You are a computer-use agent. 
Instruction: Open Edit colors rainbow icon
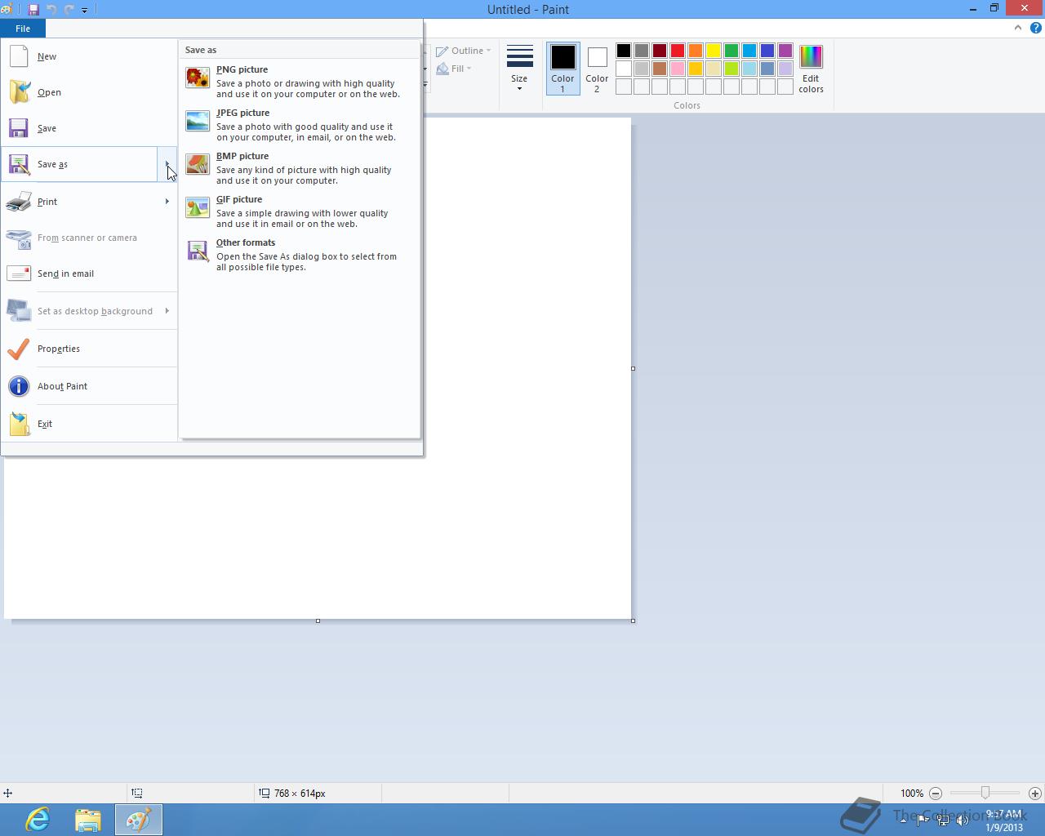tap(811, 69)
